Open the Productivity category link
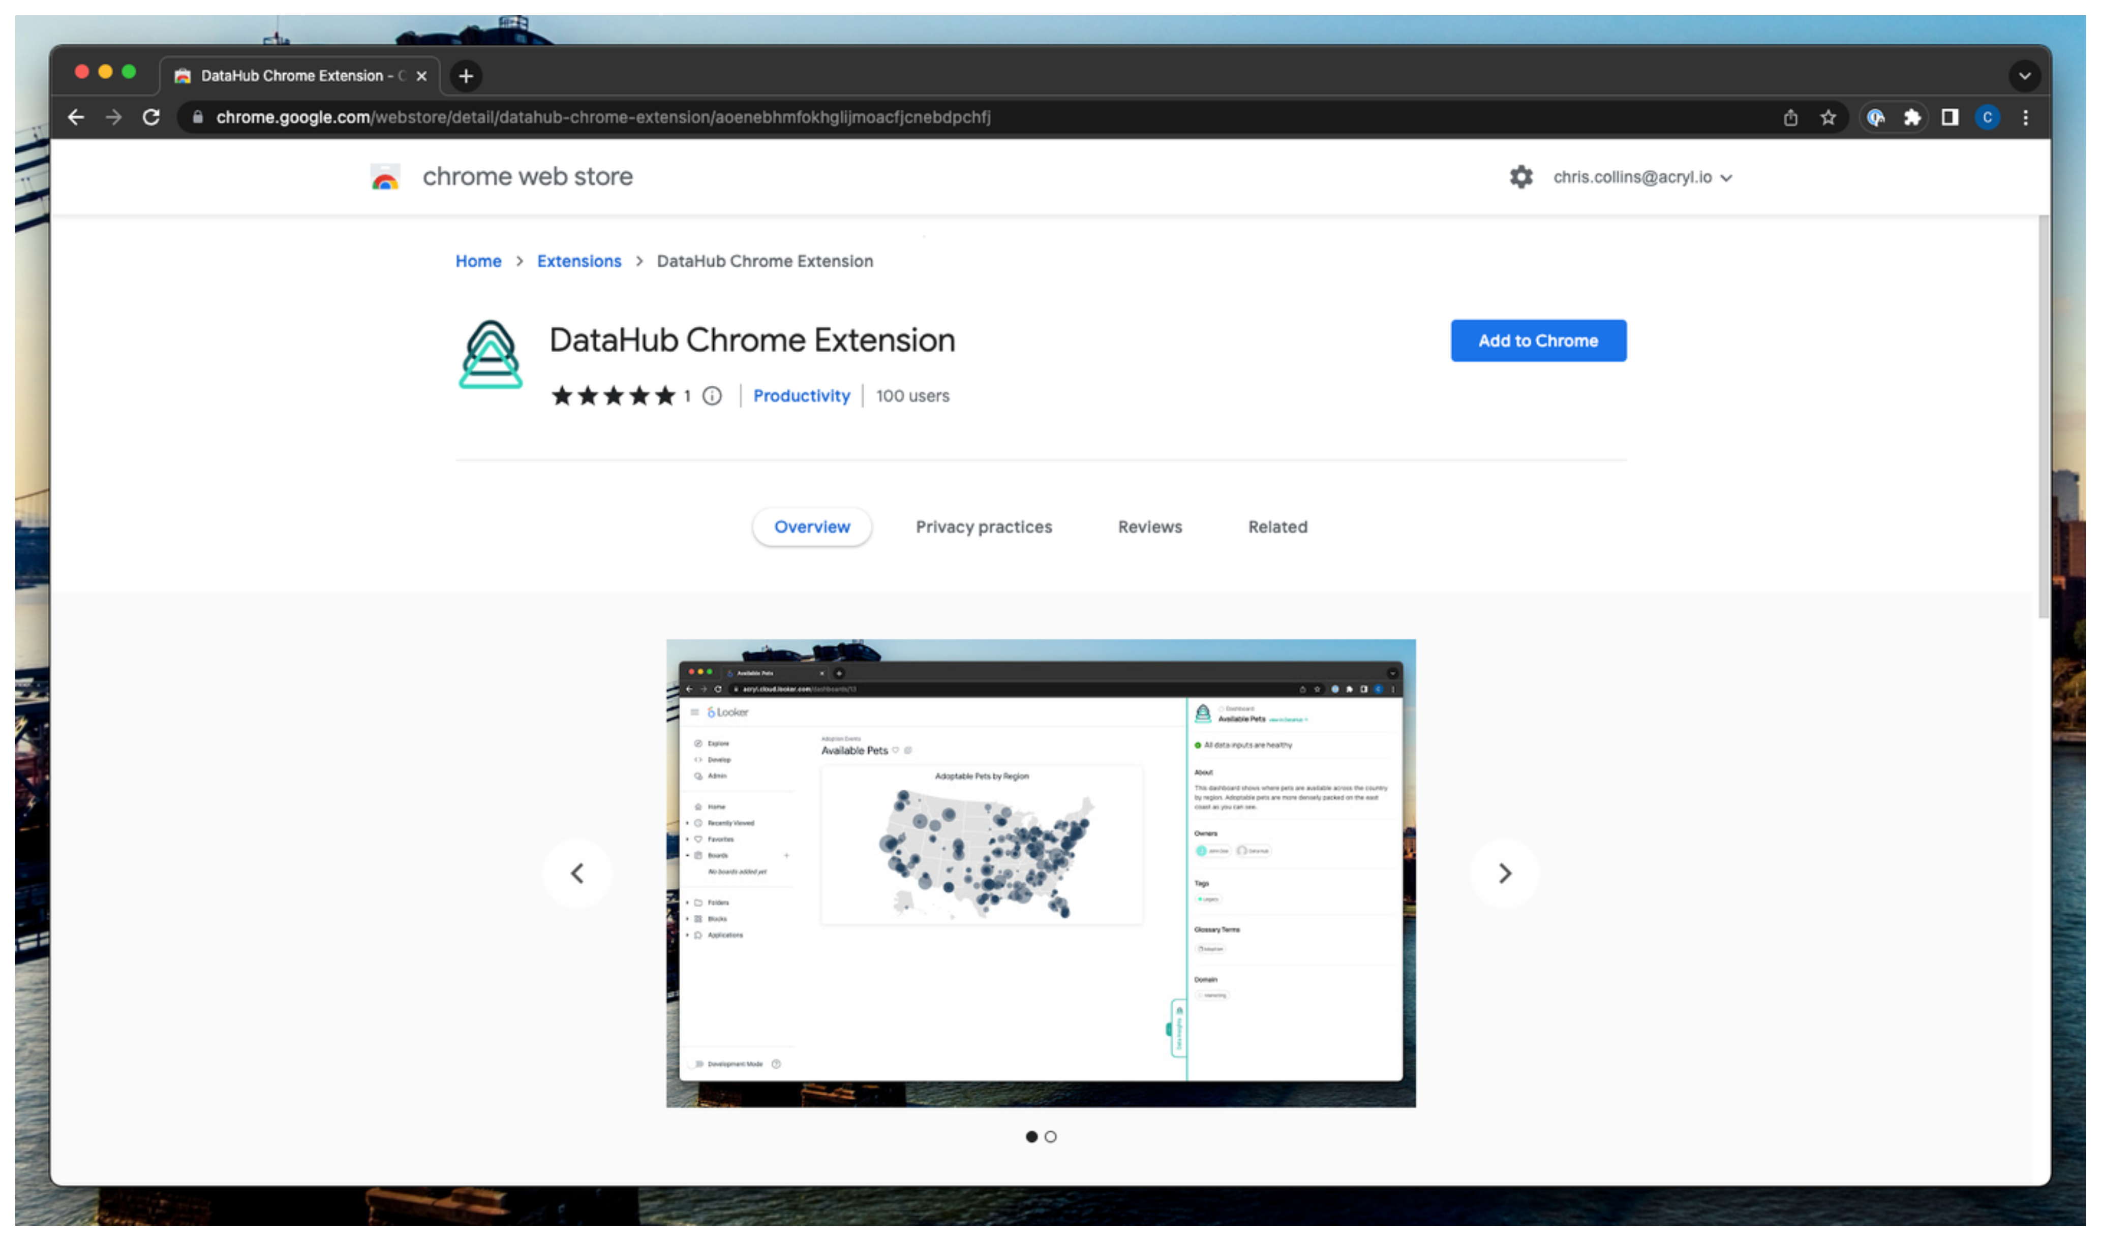 [801, 395]
